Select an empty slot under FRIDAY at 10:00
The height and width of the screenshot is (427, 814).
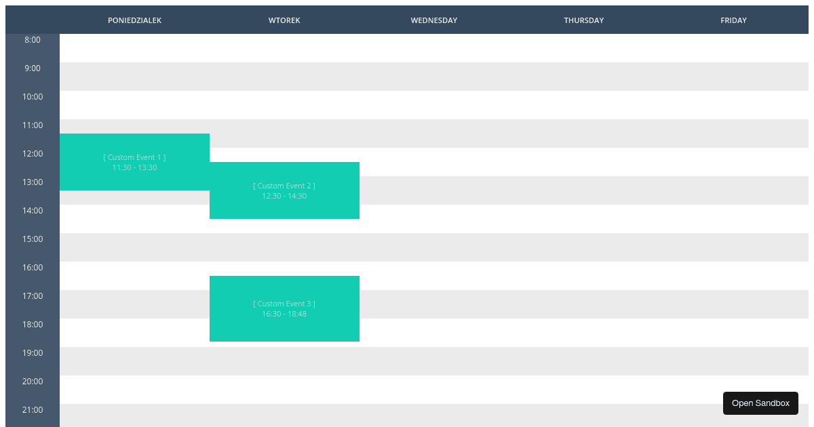[x=733, y=105]
